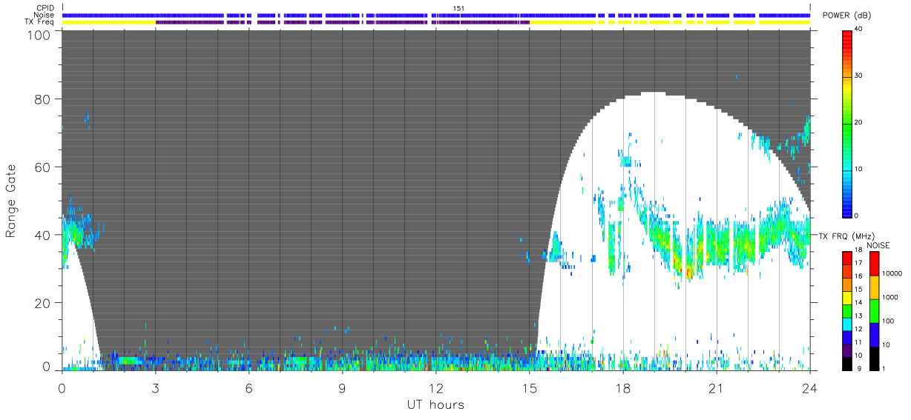Viewport: 911px width, 420px height.
Task: Click POWER scale label 30
Action: pyautogui.click(x=858, y=76)
